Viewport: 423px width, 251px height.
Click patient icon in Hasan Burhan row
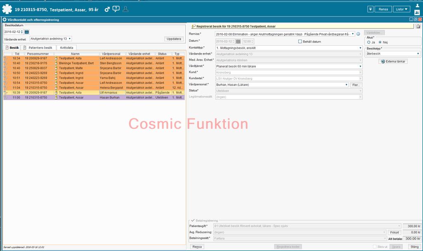(56, 97)
